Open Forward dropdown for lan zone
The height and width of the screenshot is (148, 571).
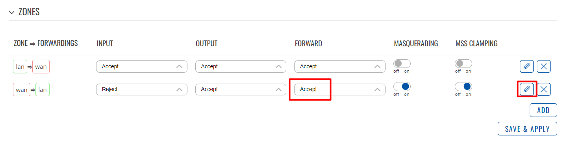[x=340, y=66]
